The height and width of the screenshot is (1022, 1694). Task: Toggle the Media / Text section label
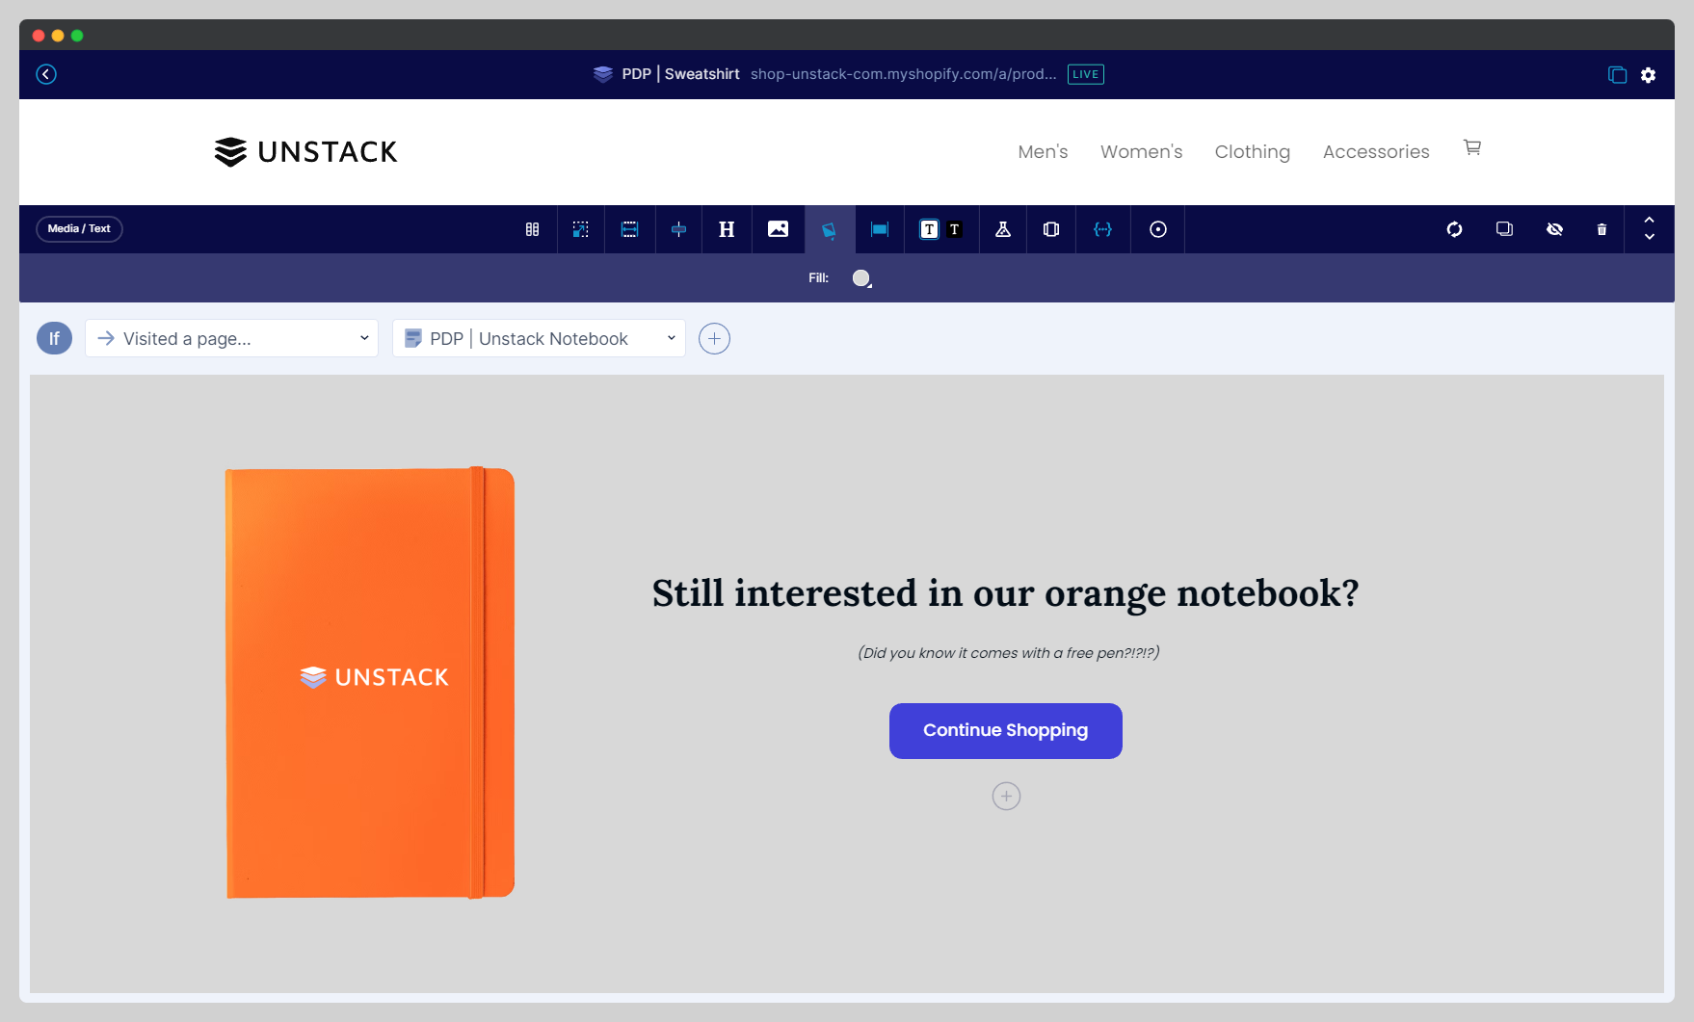click(x=78, y=228)
